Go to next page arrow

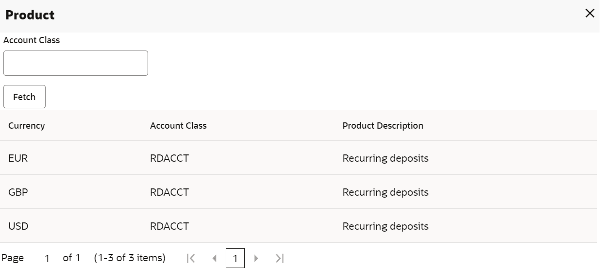[x=257, y=258]
